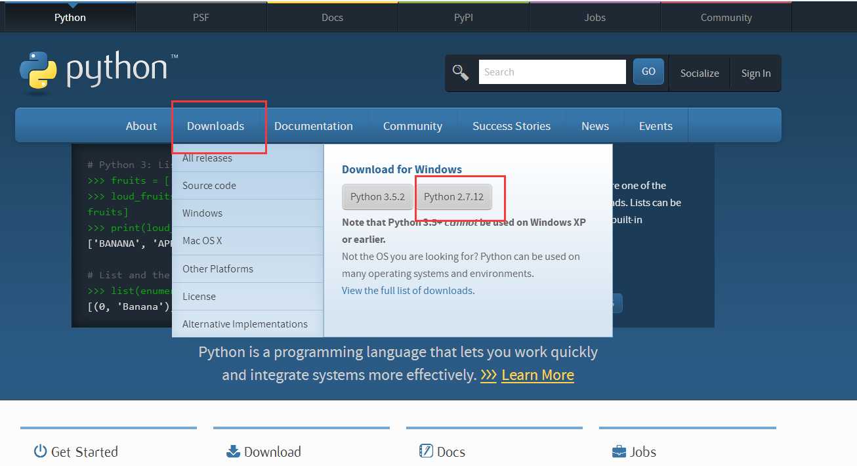Click the triple-chevron before Learn More

tap(488, 375)
